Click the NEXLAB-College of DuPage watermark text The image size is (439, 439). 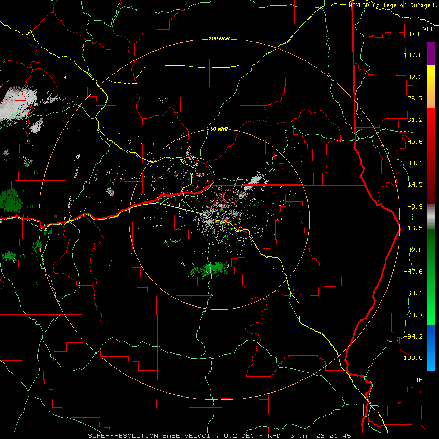(x=392, y=5)
